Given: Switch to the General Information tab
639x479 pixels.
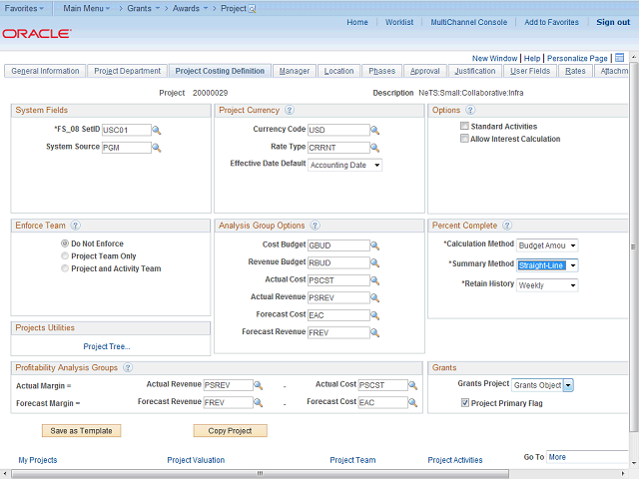Looking at the screenshot, I should [45, 71].
